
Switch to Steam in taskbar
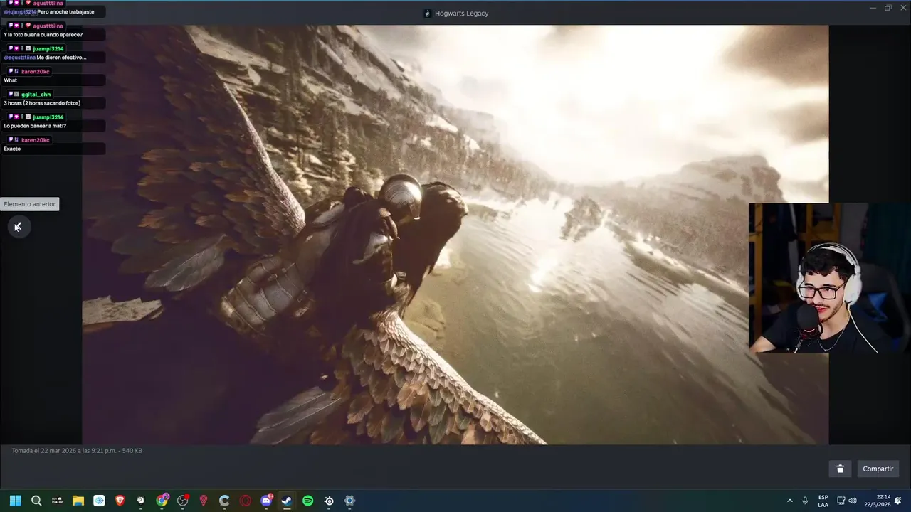[x=287, y=501]
